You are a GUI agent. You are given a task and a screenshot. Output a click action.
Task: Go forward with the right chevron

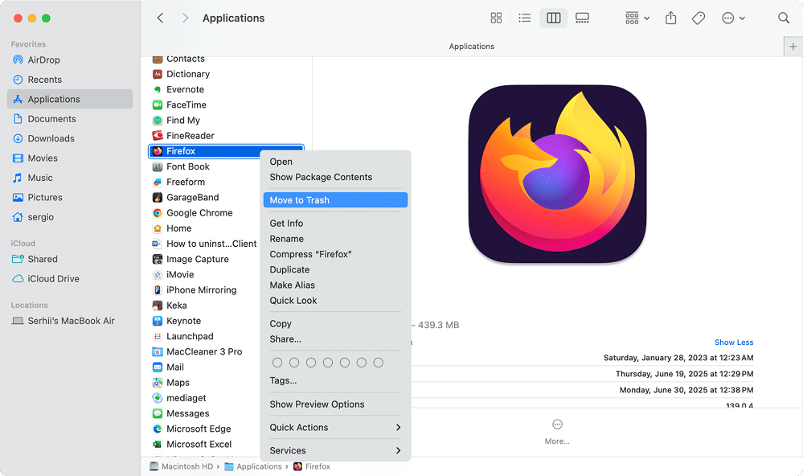(x=186, y=18)
